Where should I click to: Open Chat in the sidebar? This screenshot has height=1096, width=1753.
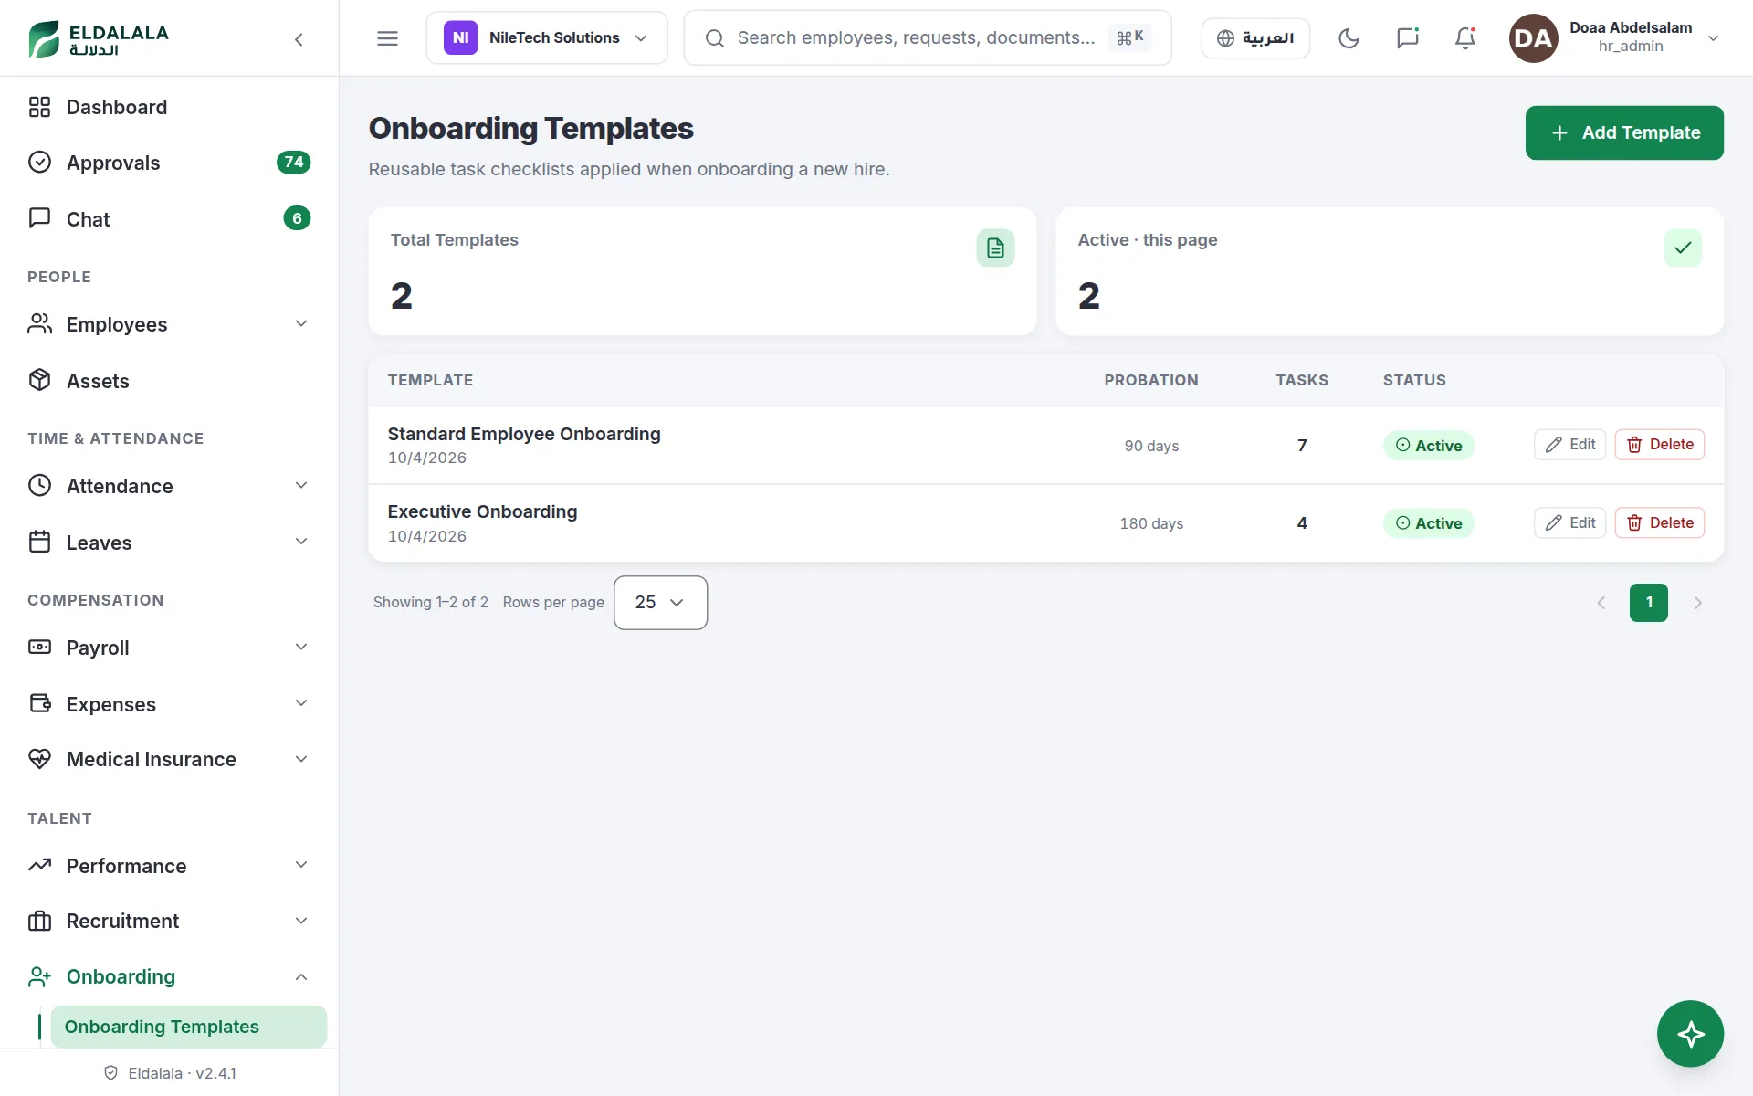pyautogui.click(x=170, y=219)
